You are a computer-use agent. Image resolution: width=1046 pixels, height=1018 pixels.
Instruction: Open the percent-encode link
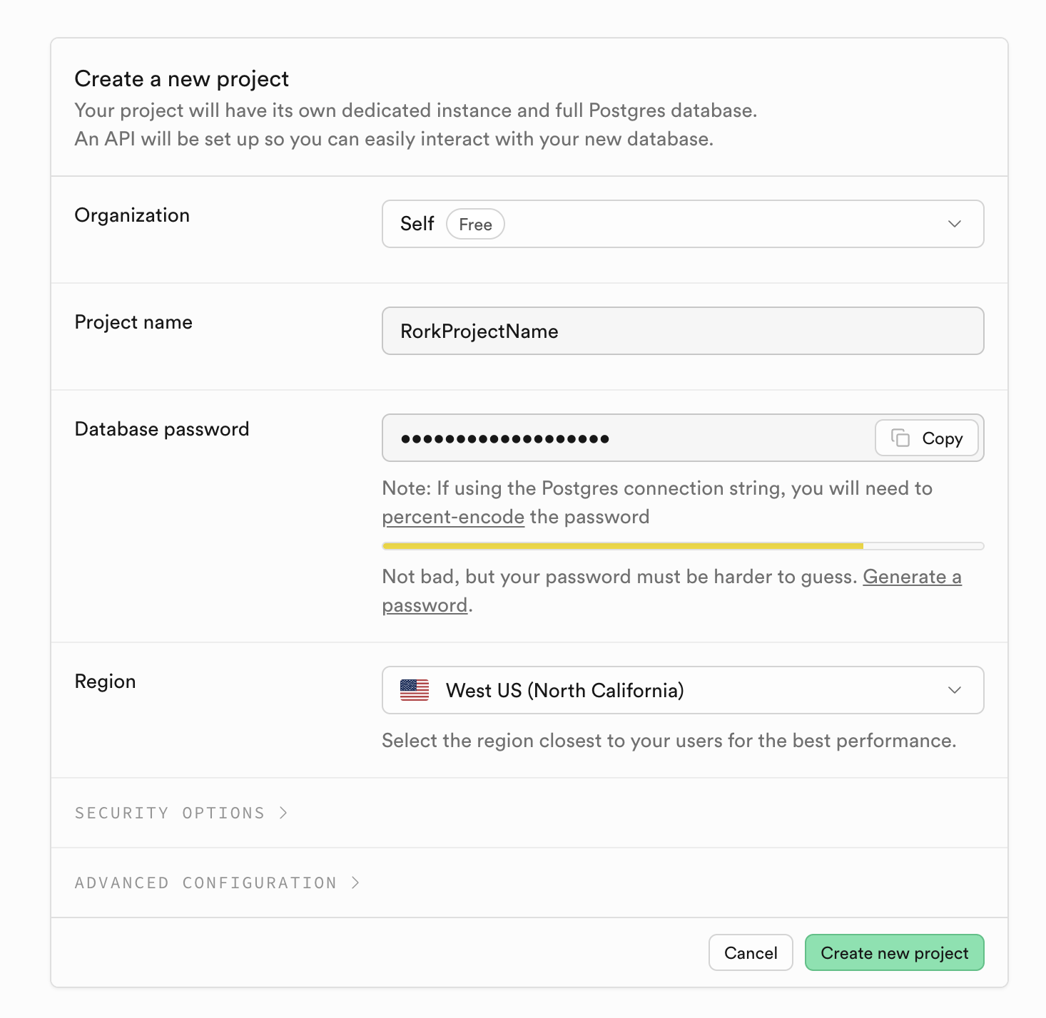[x=452, y=516]
